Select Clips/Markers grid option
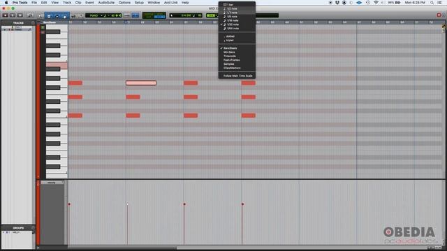 pos(237,68)
